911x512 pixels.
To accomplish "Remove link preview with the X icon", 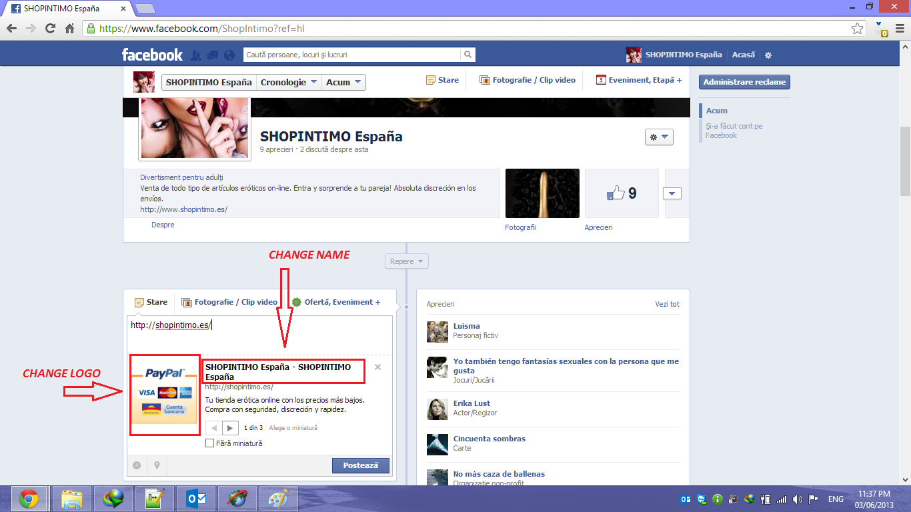I will (377, 367).
